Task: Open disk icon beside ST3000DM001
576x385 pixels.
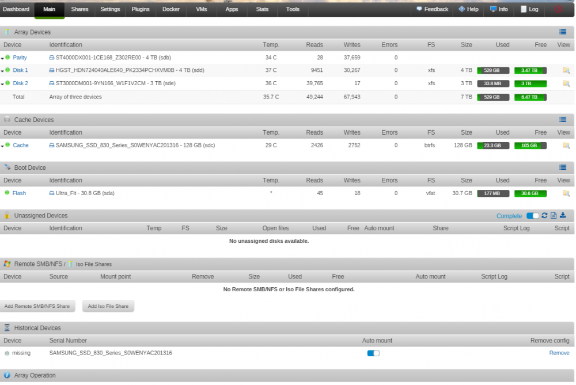Action: tap(52, 83)
